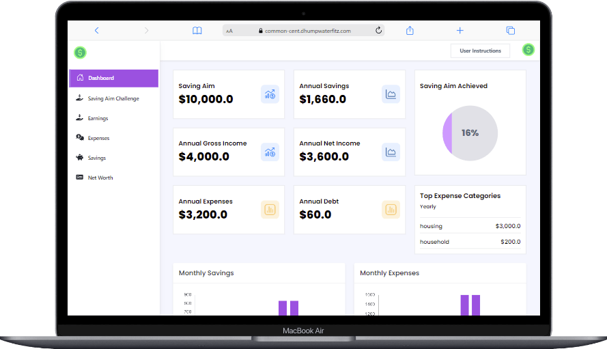Click the Saving Aim chart icon

coord(270,94)
